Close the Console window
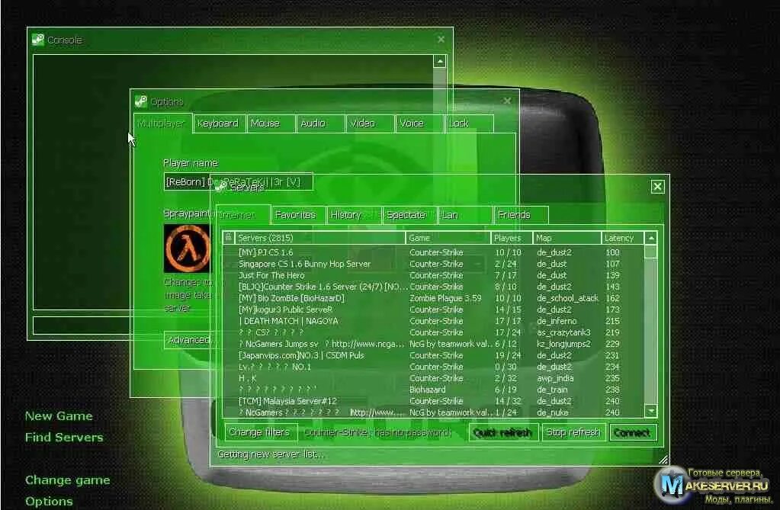Image resolution: width=780 pixels, height=510 pixels. (x=441, y=40)
